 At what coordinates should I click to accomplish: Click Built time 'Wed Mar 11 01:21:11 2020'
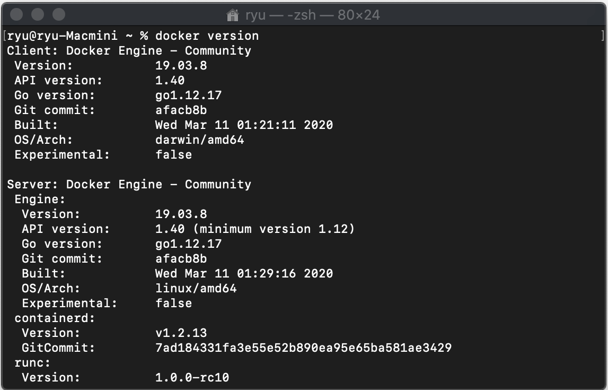(244, 125)
